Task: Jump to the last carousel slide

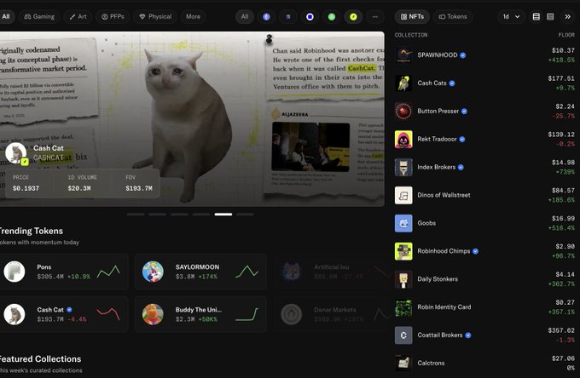Action: (245, 215)
